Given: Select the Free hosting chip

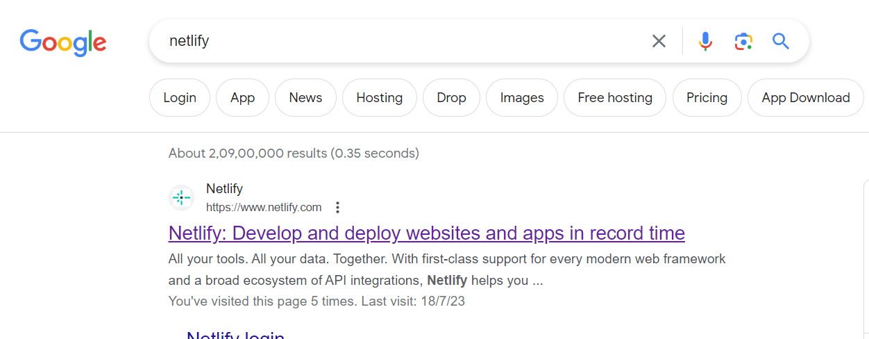Looking at the screenshot, I should pos(615,98).
